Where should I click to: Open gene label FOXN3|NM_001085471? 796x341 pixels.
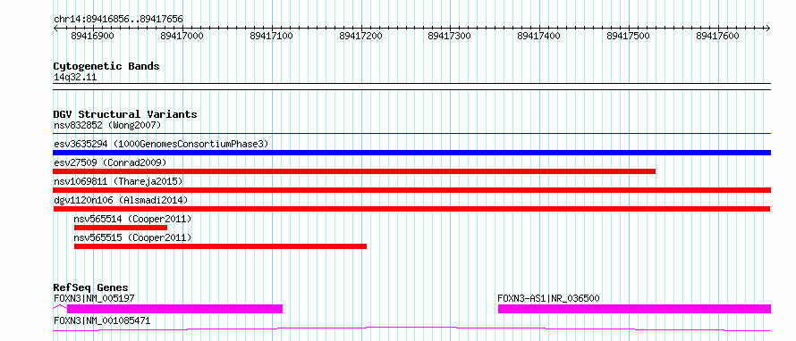(102, 320)
